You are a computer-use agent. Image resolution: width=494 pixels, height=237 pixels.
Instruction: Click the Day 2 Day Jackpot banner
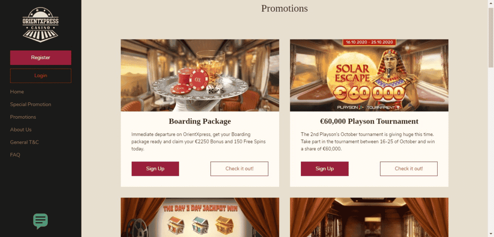coord(200,217)
